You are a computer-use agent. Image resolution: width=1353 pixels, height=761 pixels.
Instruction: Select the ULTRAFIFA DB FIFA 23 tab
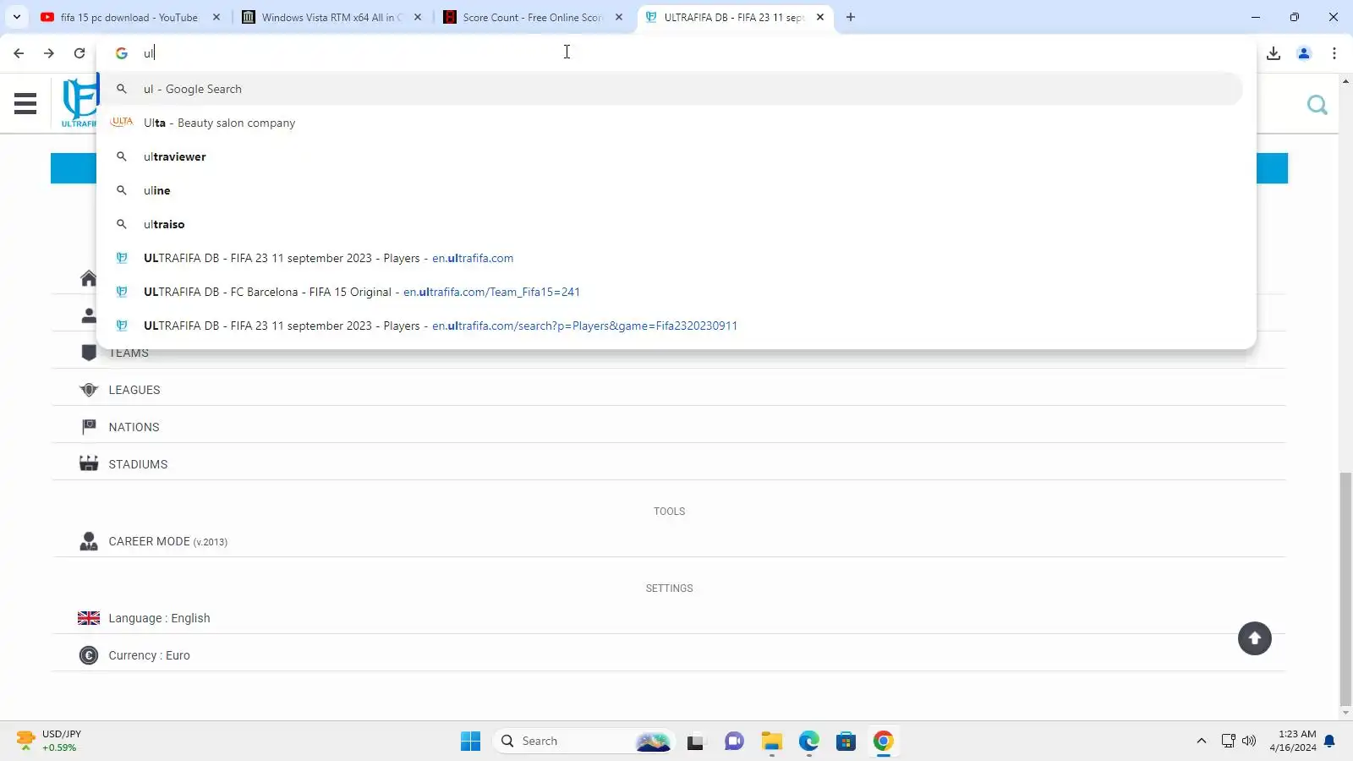pyautogui.click(x=734, y=17)
